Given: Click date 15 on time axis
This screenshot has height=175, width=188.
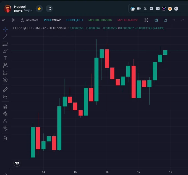Looking at the screenshot, I should [75, 172].
